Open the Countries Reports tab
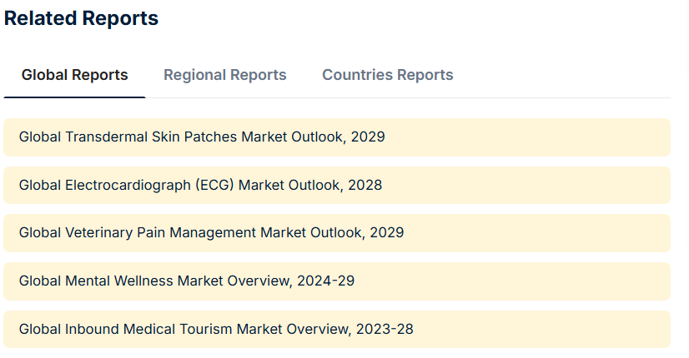The width and height of the screenshot is (689, 358). coord(387,75)
